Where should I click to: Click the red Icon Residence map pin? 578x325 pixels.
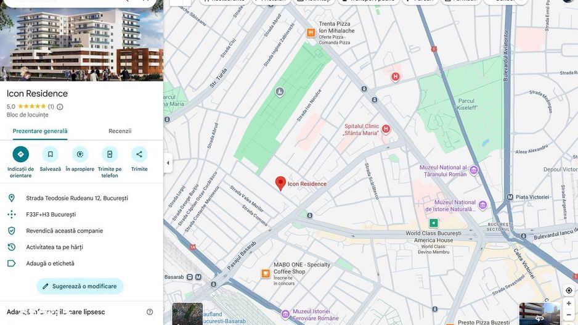tap(280, 183)
